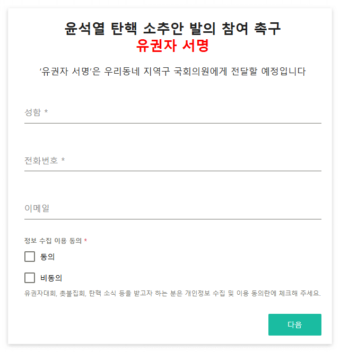Image resolution: width=340 pixels, height=352 pixels.
Task: Click the black heading 윤석열 탄핵 소추안 발의 참여 촉구
Action: pyautogui.click(x=172, y=29)
